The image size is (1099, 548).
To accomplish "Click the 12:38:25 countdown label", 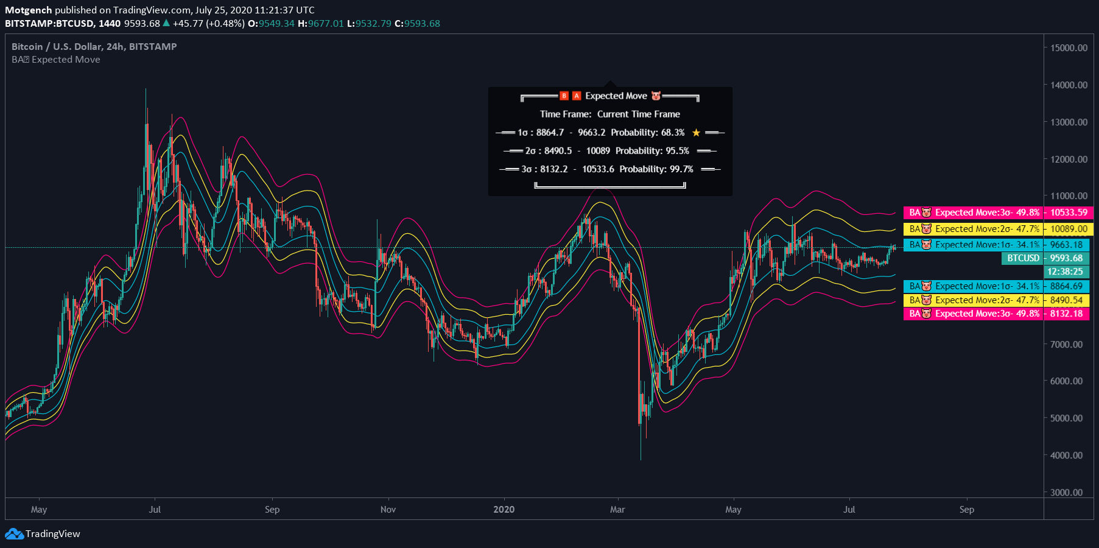I will [x=1066, y=272].
